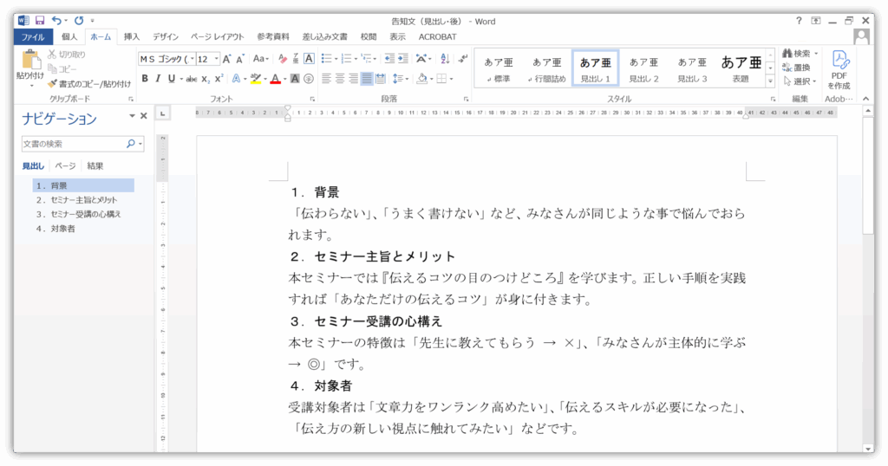
Task: Expand the styles gallery more arrow
Action: tap(770, 82)
